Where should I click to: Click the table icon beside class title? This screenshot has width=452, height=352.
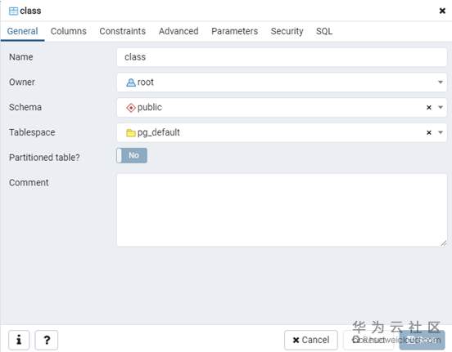click(13, 11)
